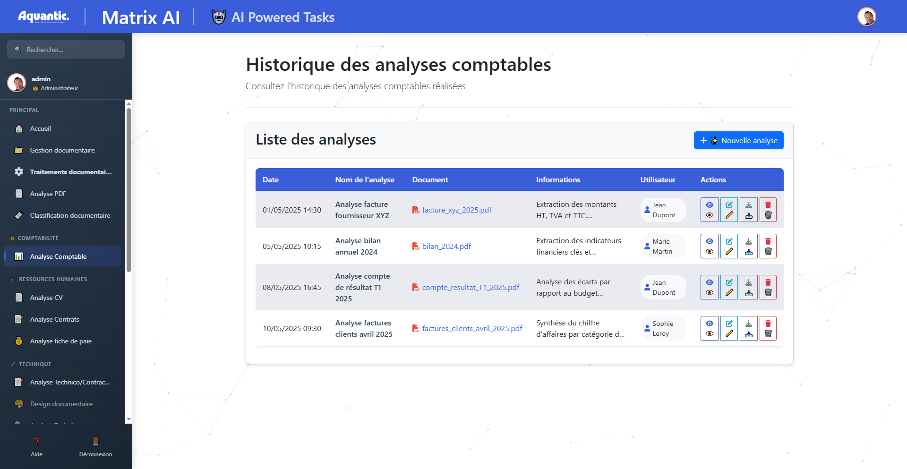Start a Nouvelle analyse

738,140
